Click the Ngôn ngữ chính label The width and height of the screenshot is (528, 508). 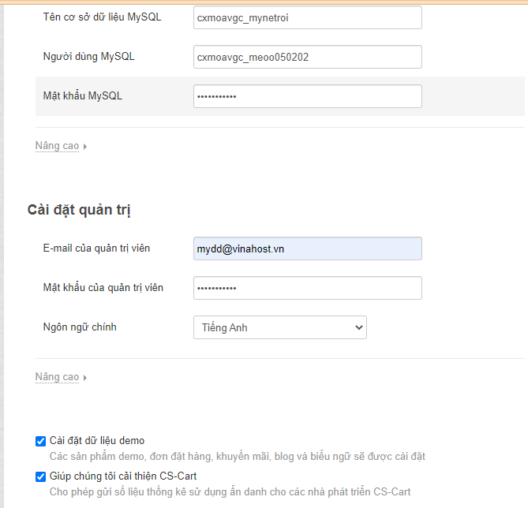(80, 327)
